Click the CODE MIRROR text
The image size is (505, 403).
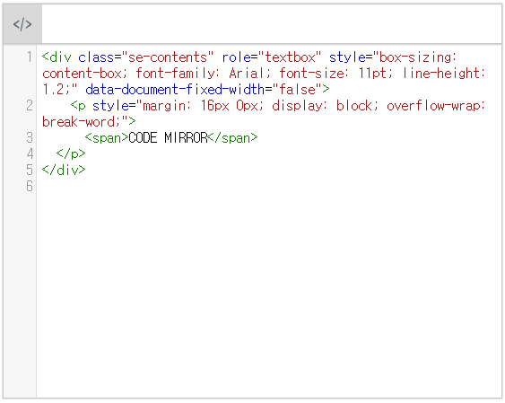[x=168, y=138]
